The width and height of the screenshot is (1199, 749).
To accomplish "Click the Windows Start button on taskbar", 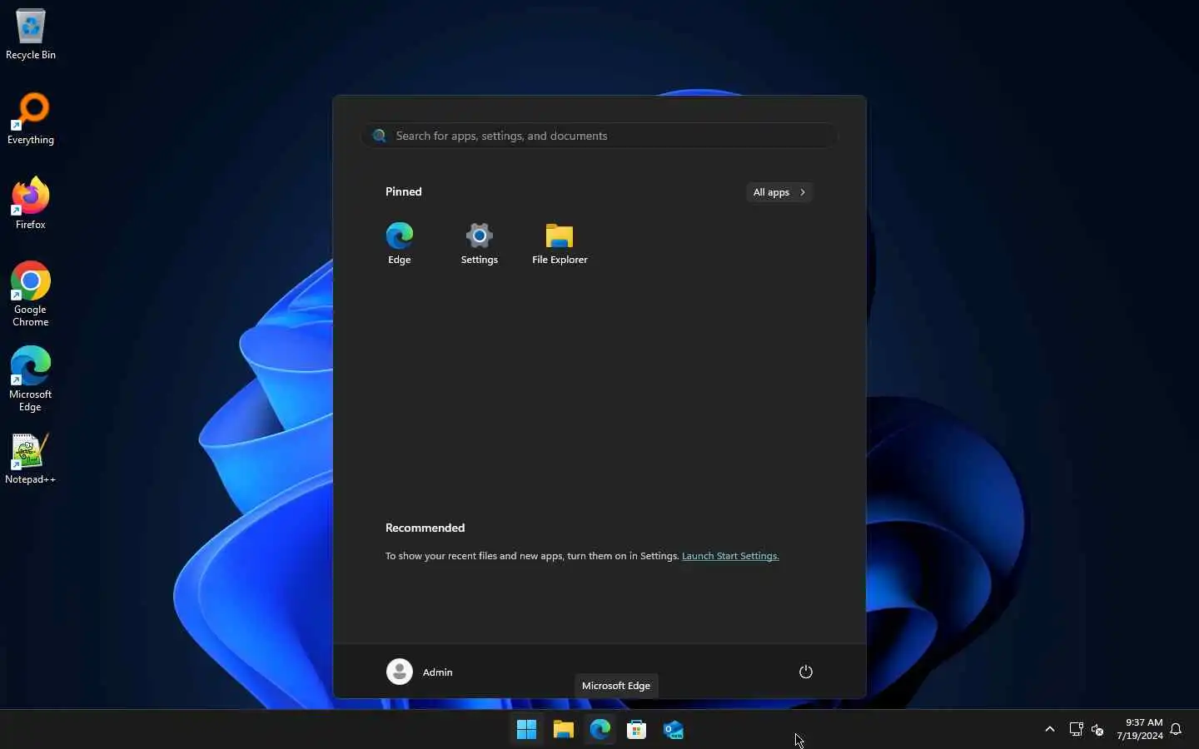I will [526, 730].
